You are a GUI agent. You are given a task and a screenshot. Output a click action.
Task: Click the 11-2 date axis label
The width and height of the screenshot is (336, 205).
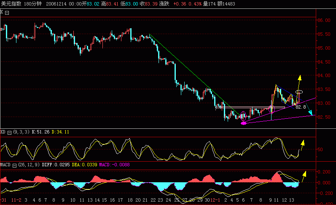coord(16,200)
